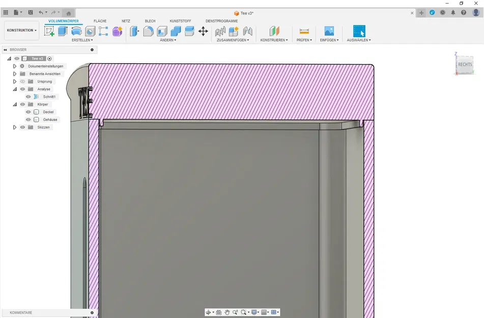Click the job status clock icon
The image size is (484, 318).
443,13
